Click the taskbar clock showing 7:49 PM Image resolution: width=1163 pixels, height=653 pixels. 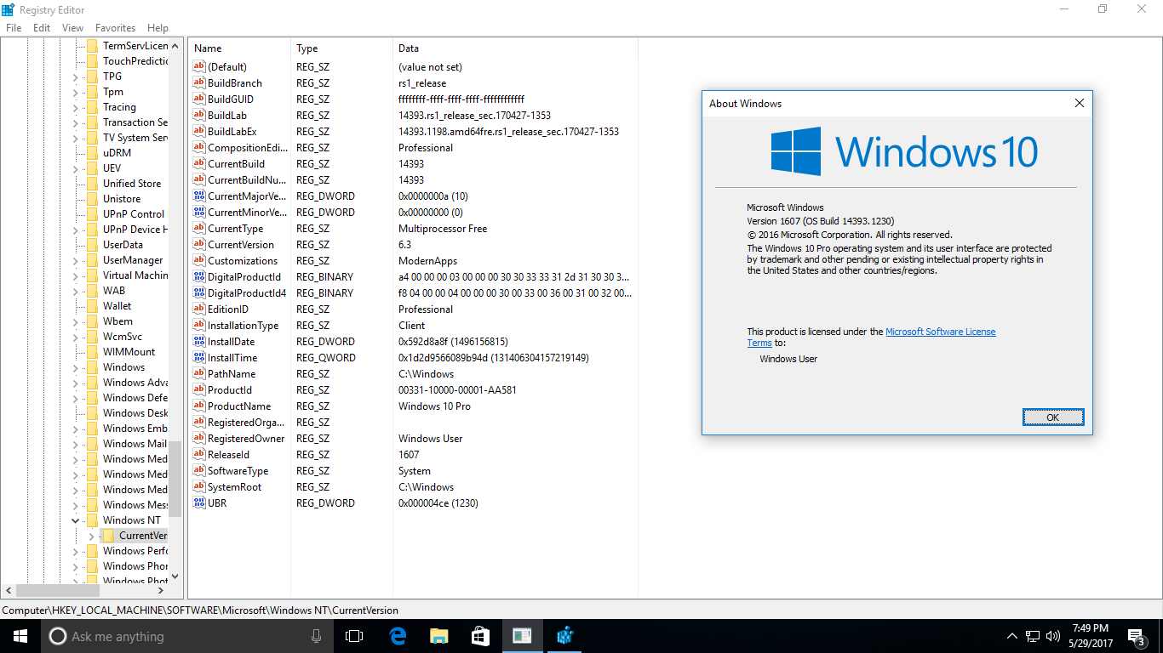(1091, 636)
